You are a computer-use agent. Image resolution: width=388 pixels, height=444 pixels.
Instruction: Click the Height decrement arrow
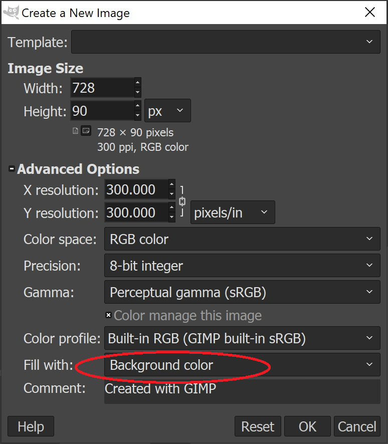[138, 116]
